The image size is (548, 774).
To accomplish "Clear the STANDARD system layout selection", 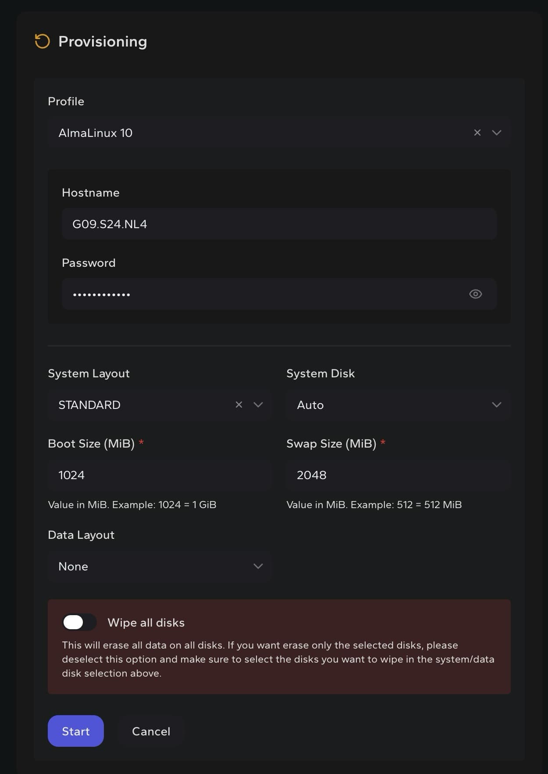I will (239, 405).
